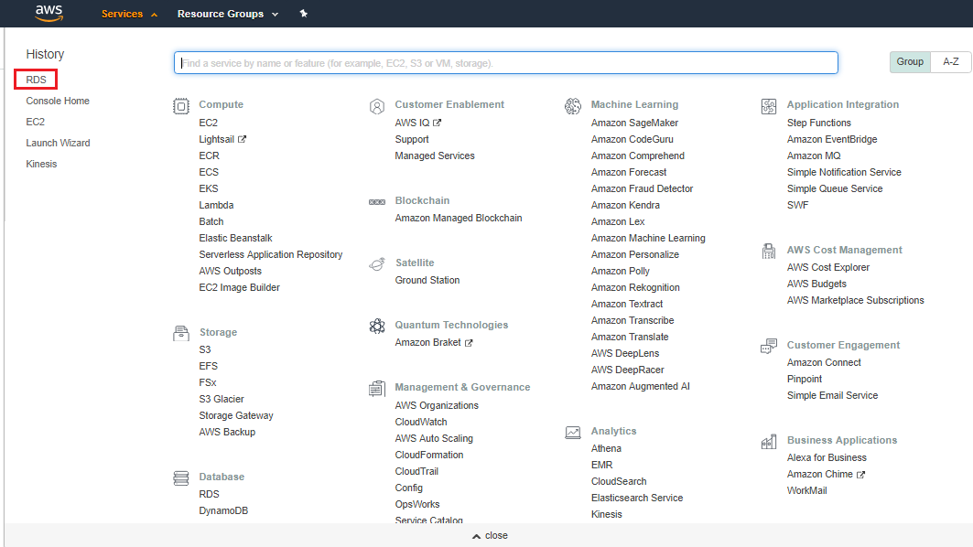Click the service search field
973x547 pixels.
(506, 62)
